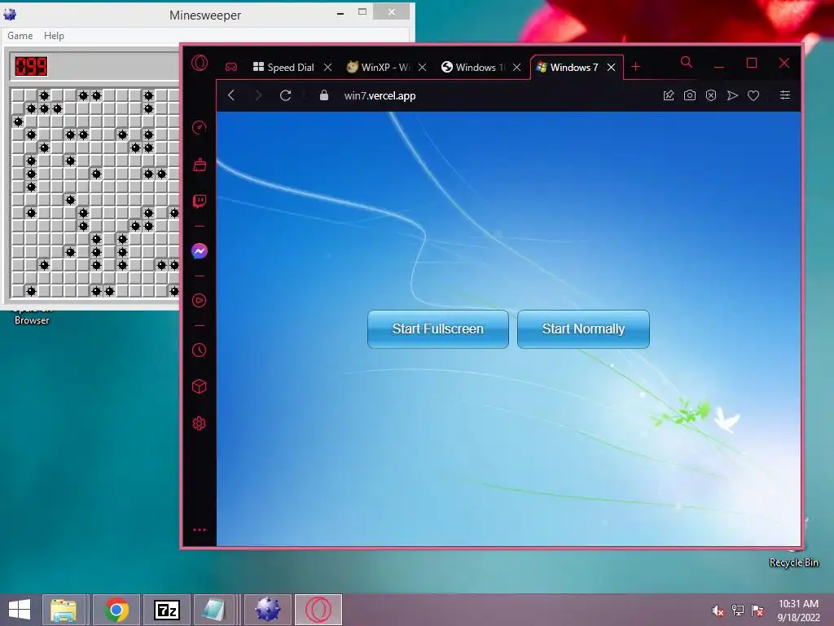This screenshot has width=834, height=626.
Task: Open the Windows Start button
Action: [x=20, y=610]
